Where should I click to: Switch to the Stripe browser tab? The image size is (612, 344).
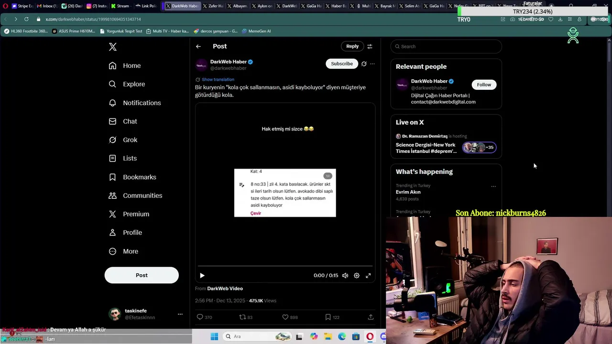tap(22, 6)
